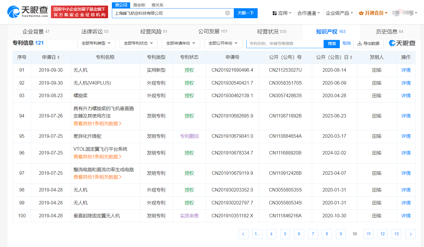Open 详情 for patent row 99
Screen dimensions: 424x247
coord(406,203)
